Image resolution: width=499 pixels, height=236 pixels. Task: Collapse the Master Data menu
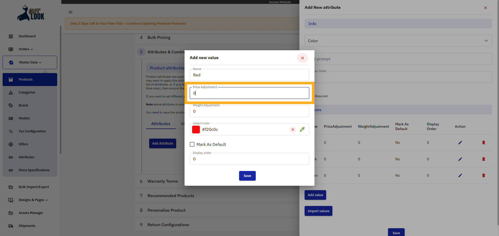click(x=40, y=62)
